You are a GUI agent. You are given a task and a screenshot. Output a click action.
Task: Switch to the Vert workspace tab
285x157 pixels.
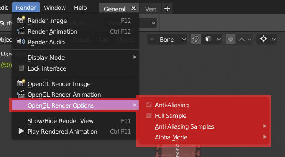[x=151, y=9]
